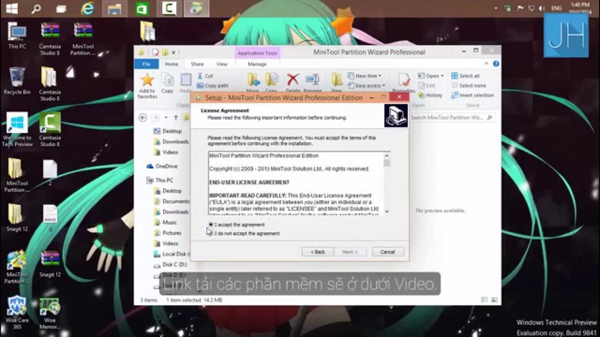Select This PC in Explorer navigation pane
Viewport: 600px width, 337px height.
click(x=160, y=180)
